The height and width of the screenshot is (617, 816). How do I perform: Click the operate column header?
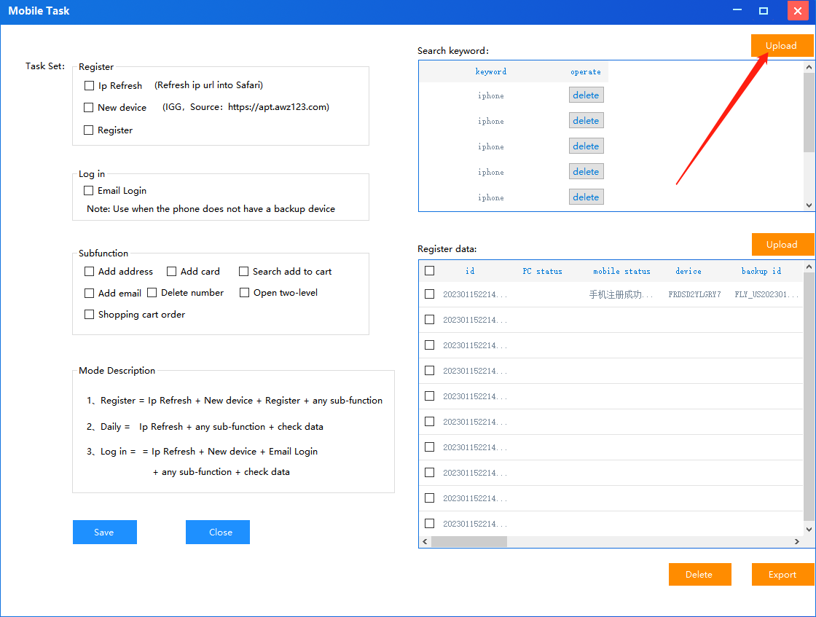pos(586,72)
